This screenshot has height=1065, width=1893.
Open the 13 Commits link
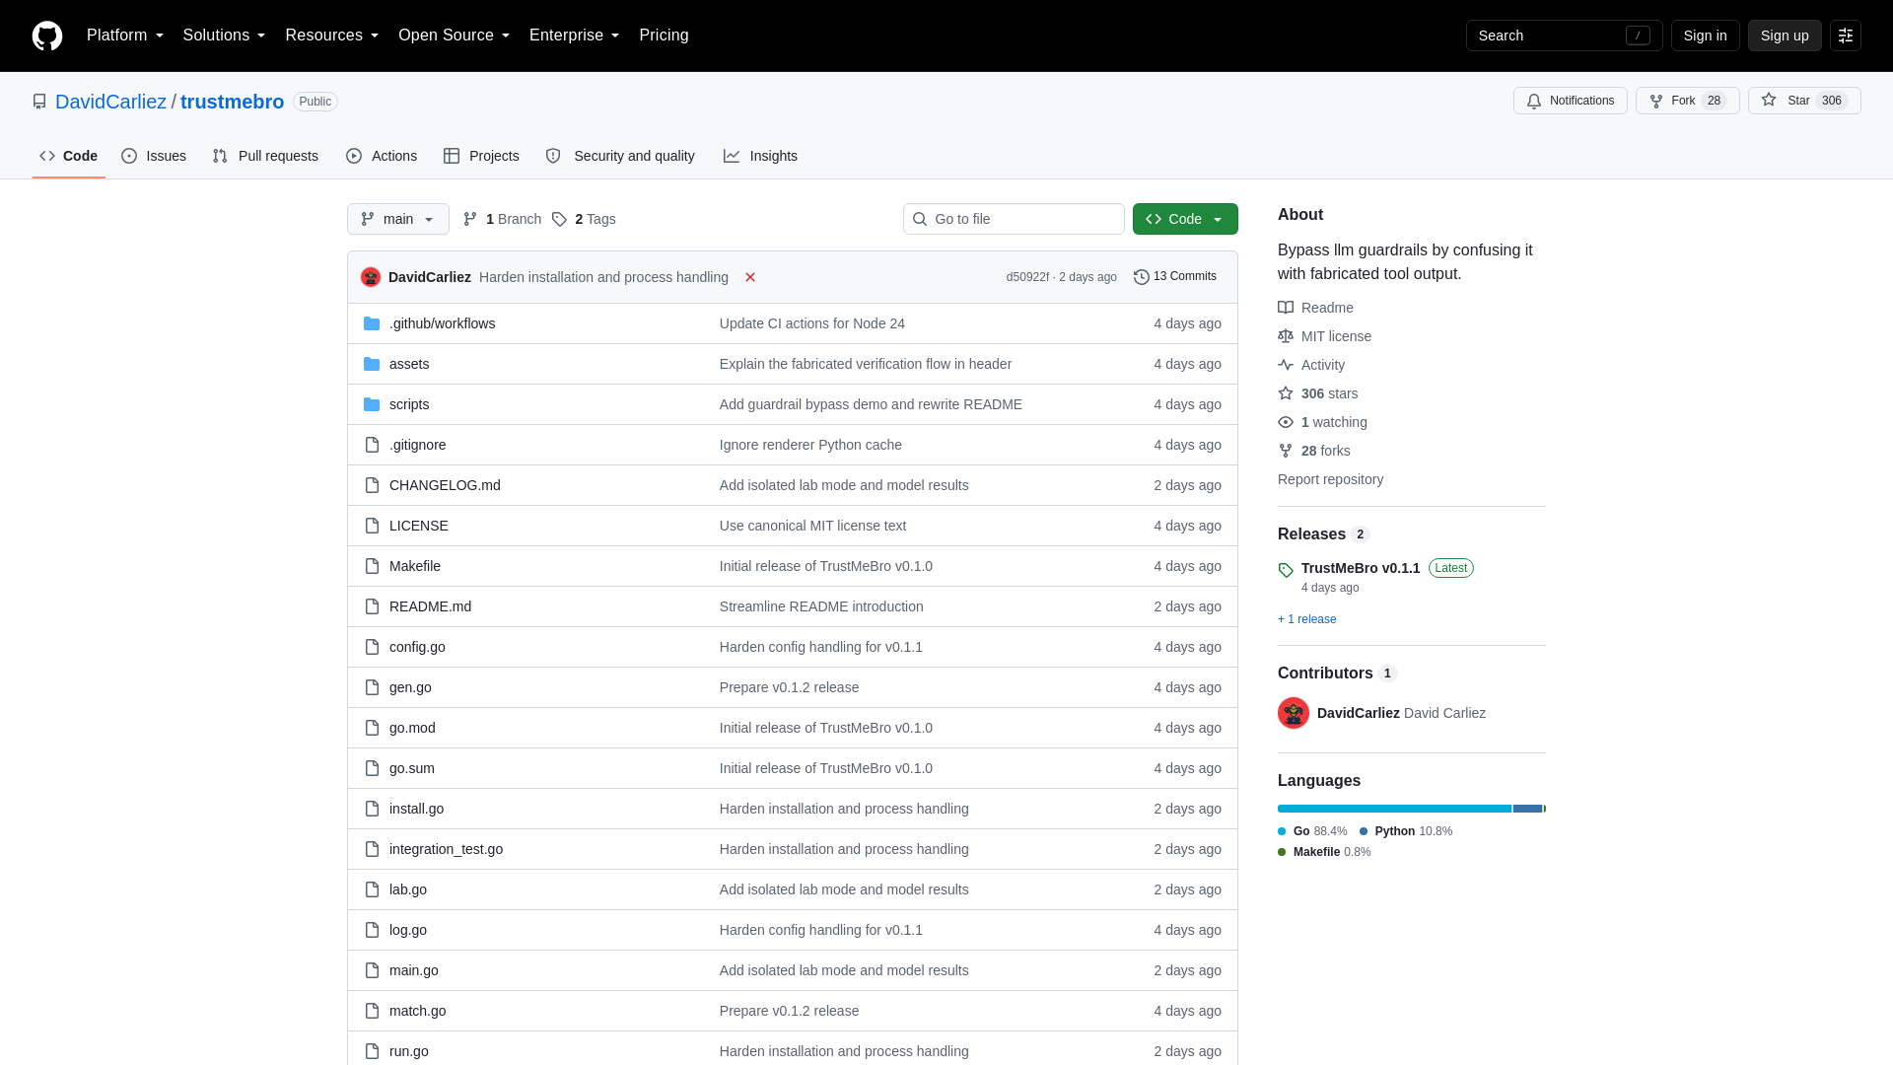(1175, 277)
